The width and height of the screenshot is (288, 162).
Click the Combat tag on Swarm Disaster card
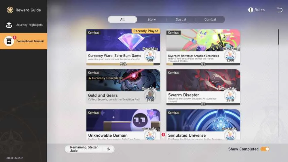[173, 73]
